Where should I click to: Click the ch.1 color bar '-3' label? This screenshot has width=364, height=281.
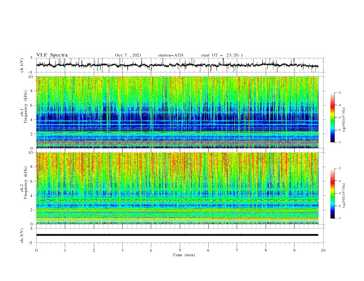click(x=339, y=92)
